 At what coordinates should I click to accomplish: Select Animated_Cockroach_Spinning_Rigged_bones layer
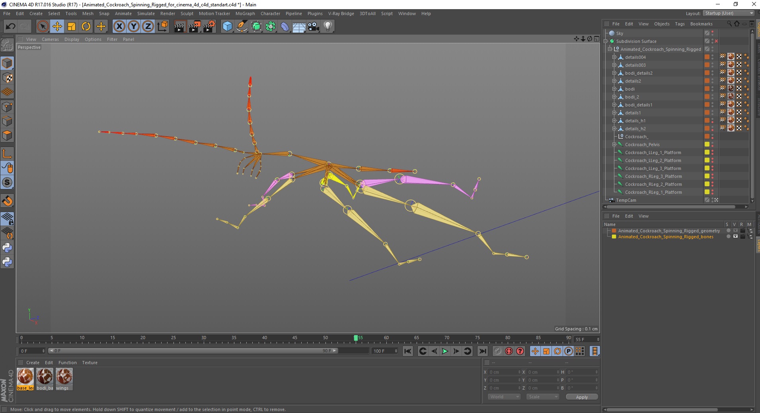pos(665,237)
